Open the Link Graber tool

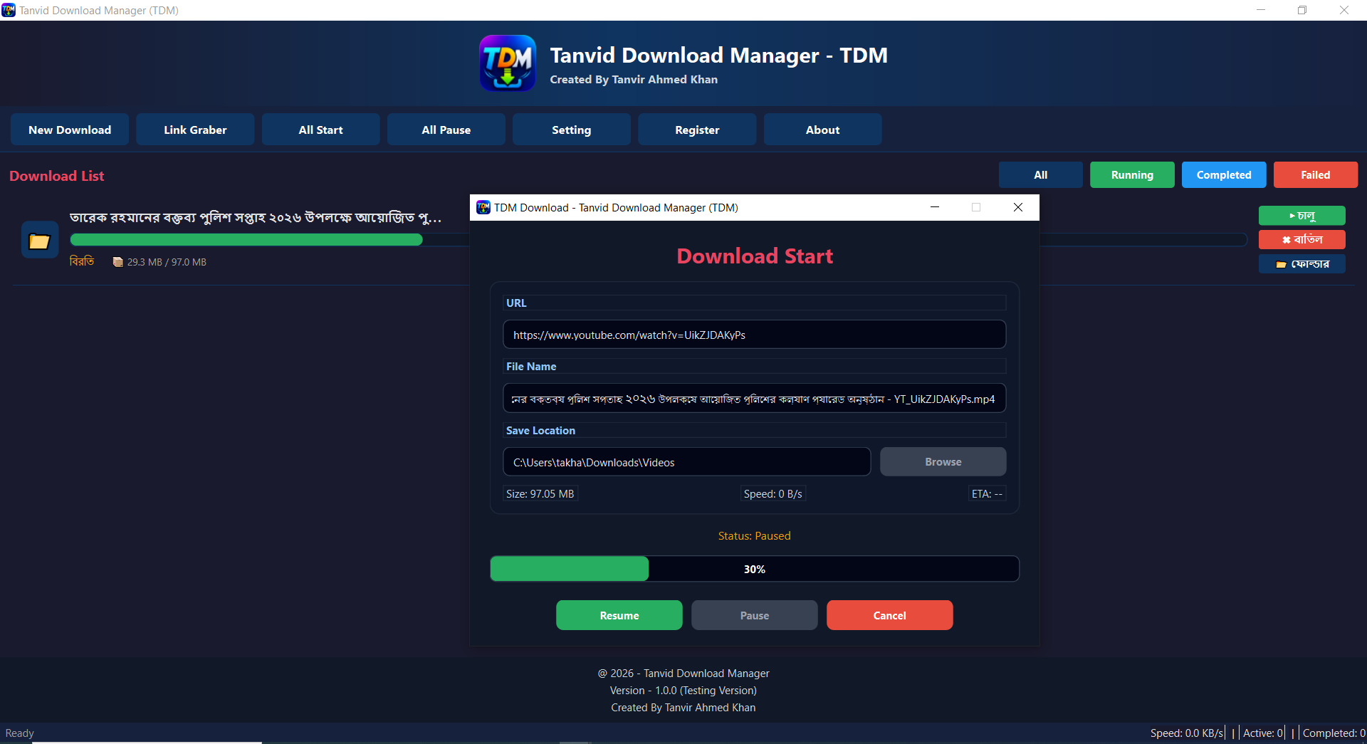195,130
